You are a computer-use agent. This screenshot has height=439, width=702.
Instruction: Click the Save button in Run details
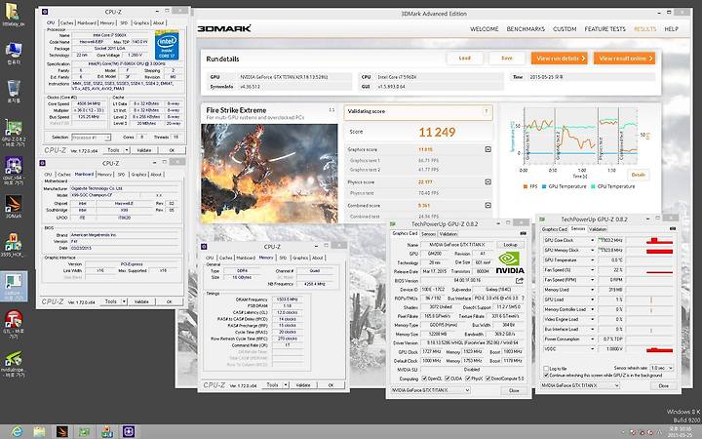[507, 59]
